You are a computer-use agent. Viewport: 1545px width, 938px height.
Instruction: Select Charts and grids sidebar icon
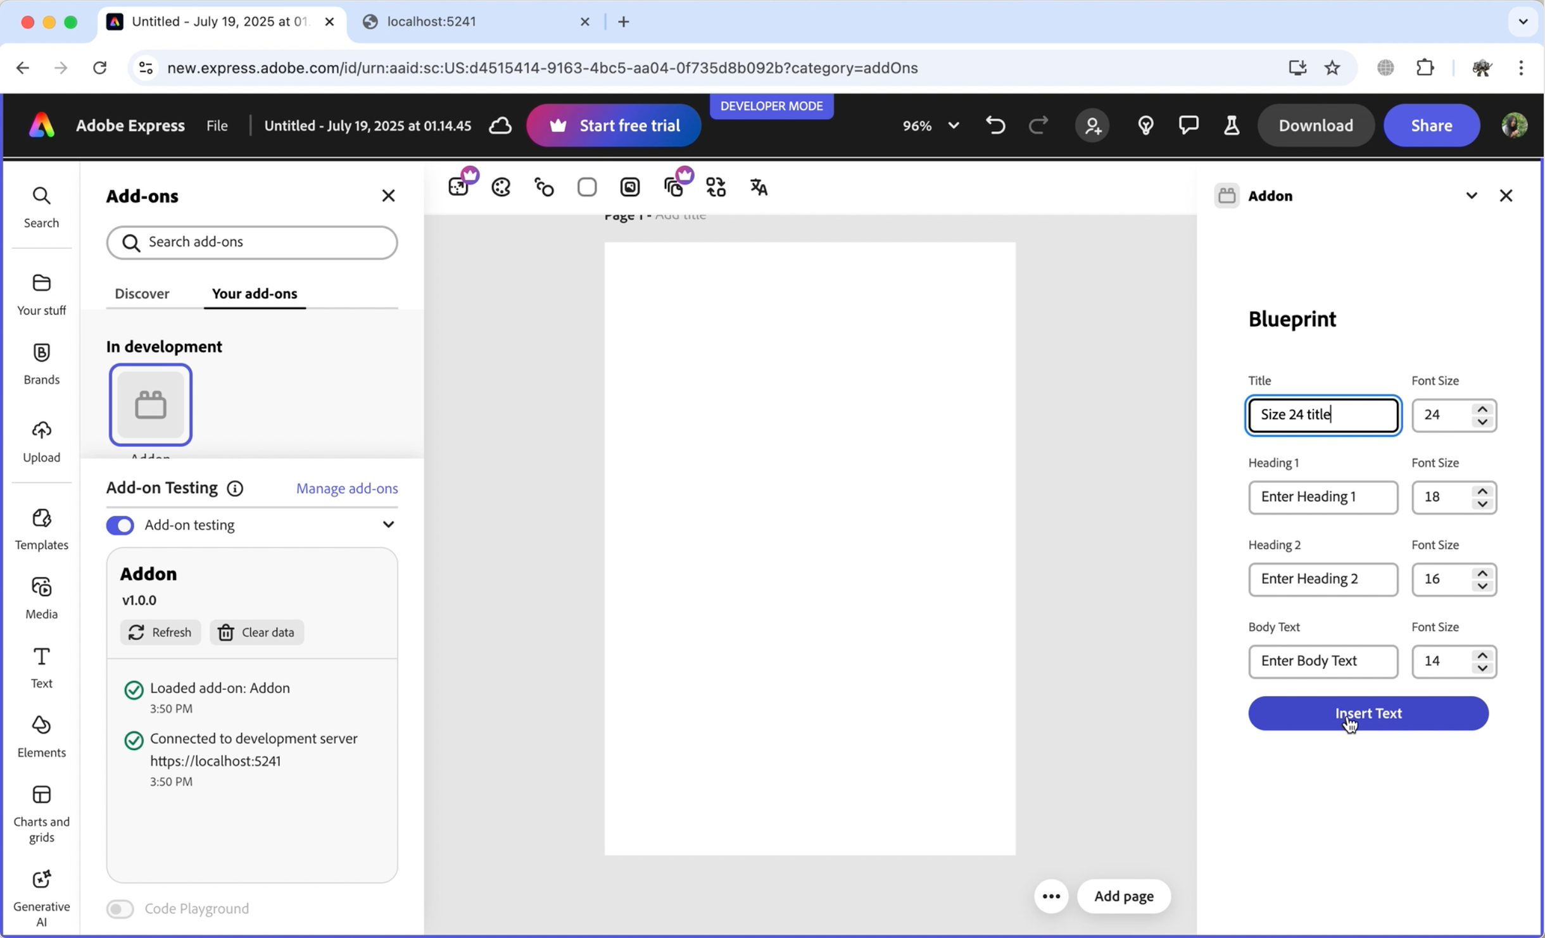pyautogui.click(x=41, y=813)
